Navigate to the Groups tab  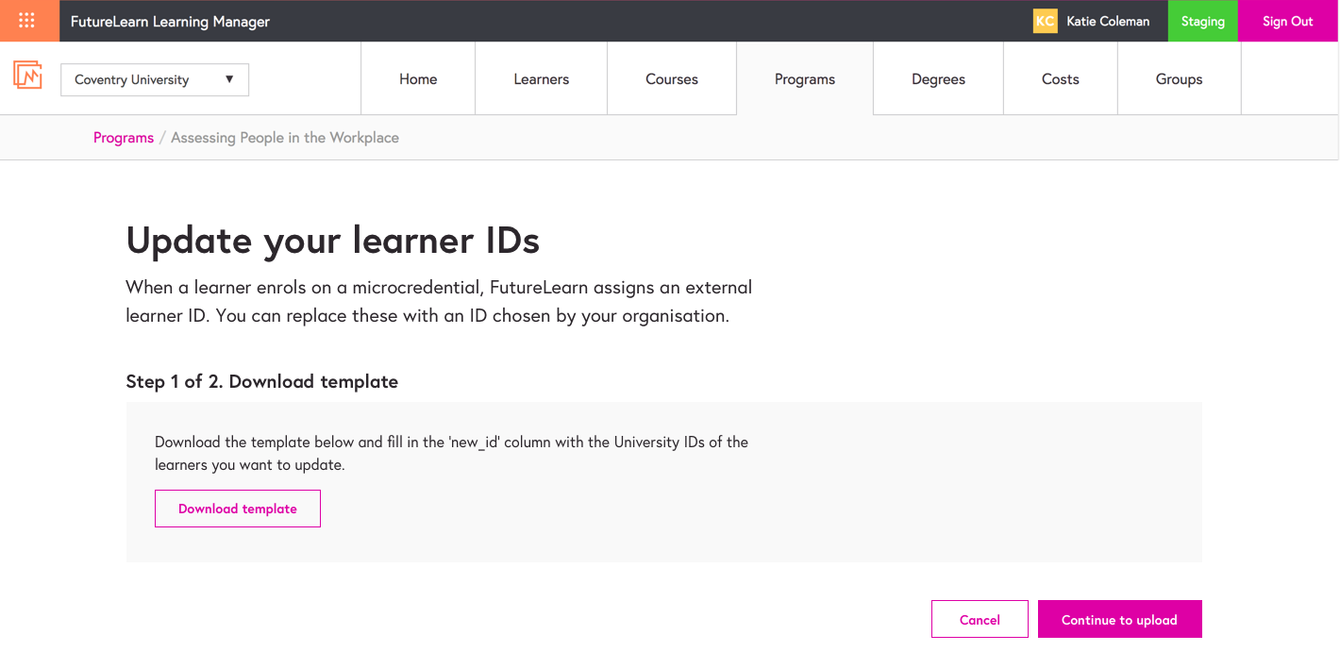click(x=1179, y=79)
